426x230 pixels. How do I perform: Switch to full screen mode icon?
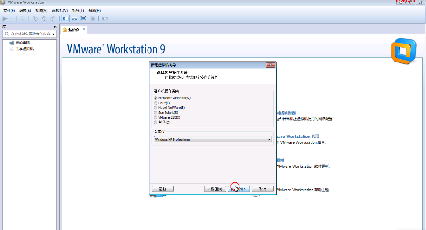[x=83, y=18]
